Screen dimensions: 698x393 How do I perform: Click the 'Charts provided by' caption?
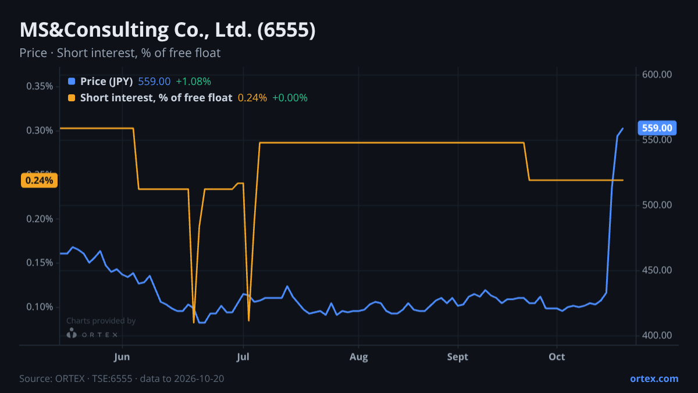click(x=101, y=321)
